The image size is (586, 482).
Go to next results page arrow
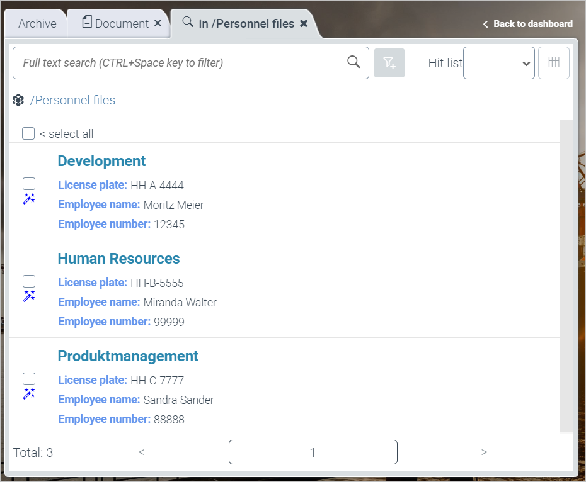coord(484,452)
